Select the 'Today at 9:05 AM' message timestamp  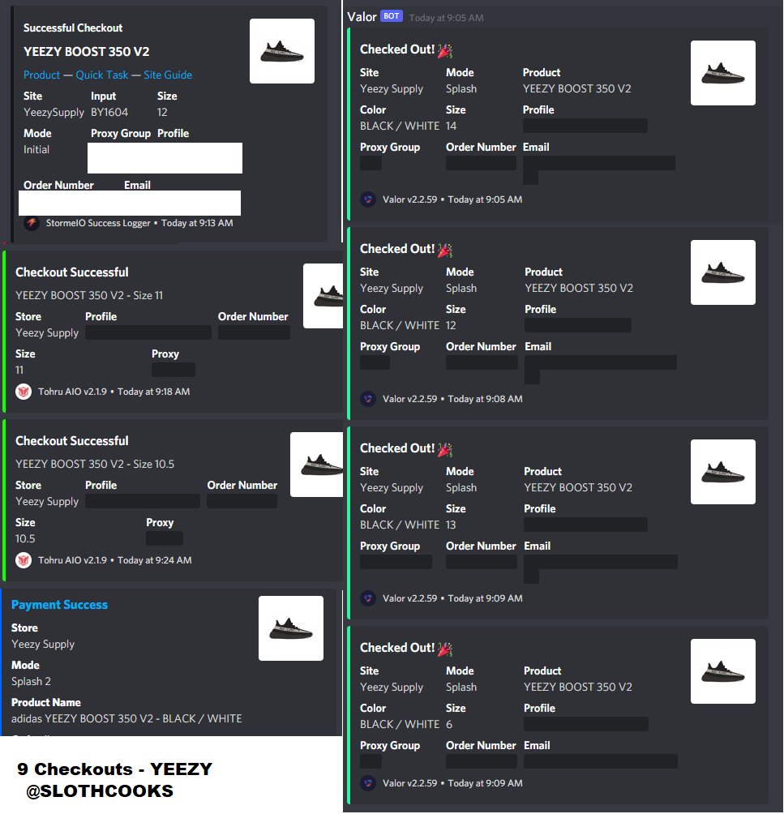pos(446,18)
